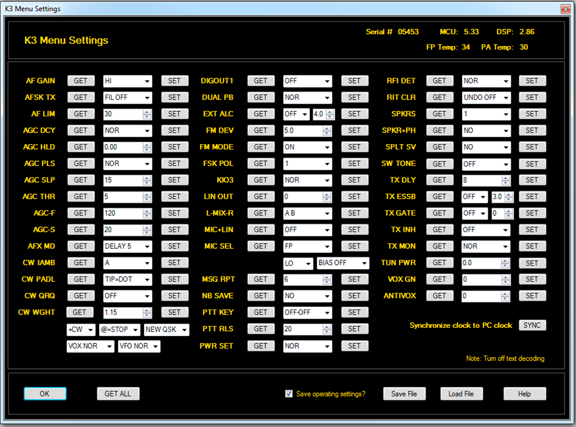
Task: Click the AGC HLD stepper arrows
Action: tap(147, 148)
